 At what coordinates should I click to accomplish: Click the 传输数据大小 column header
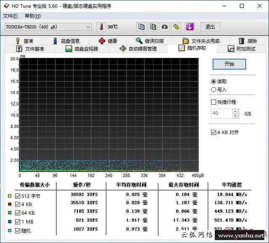point(35,185)
